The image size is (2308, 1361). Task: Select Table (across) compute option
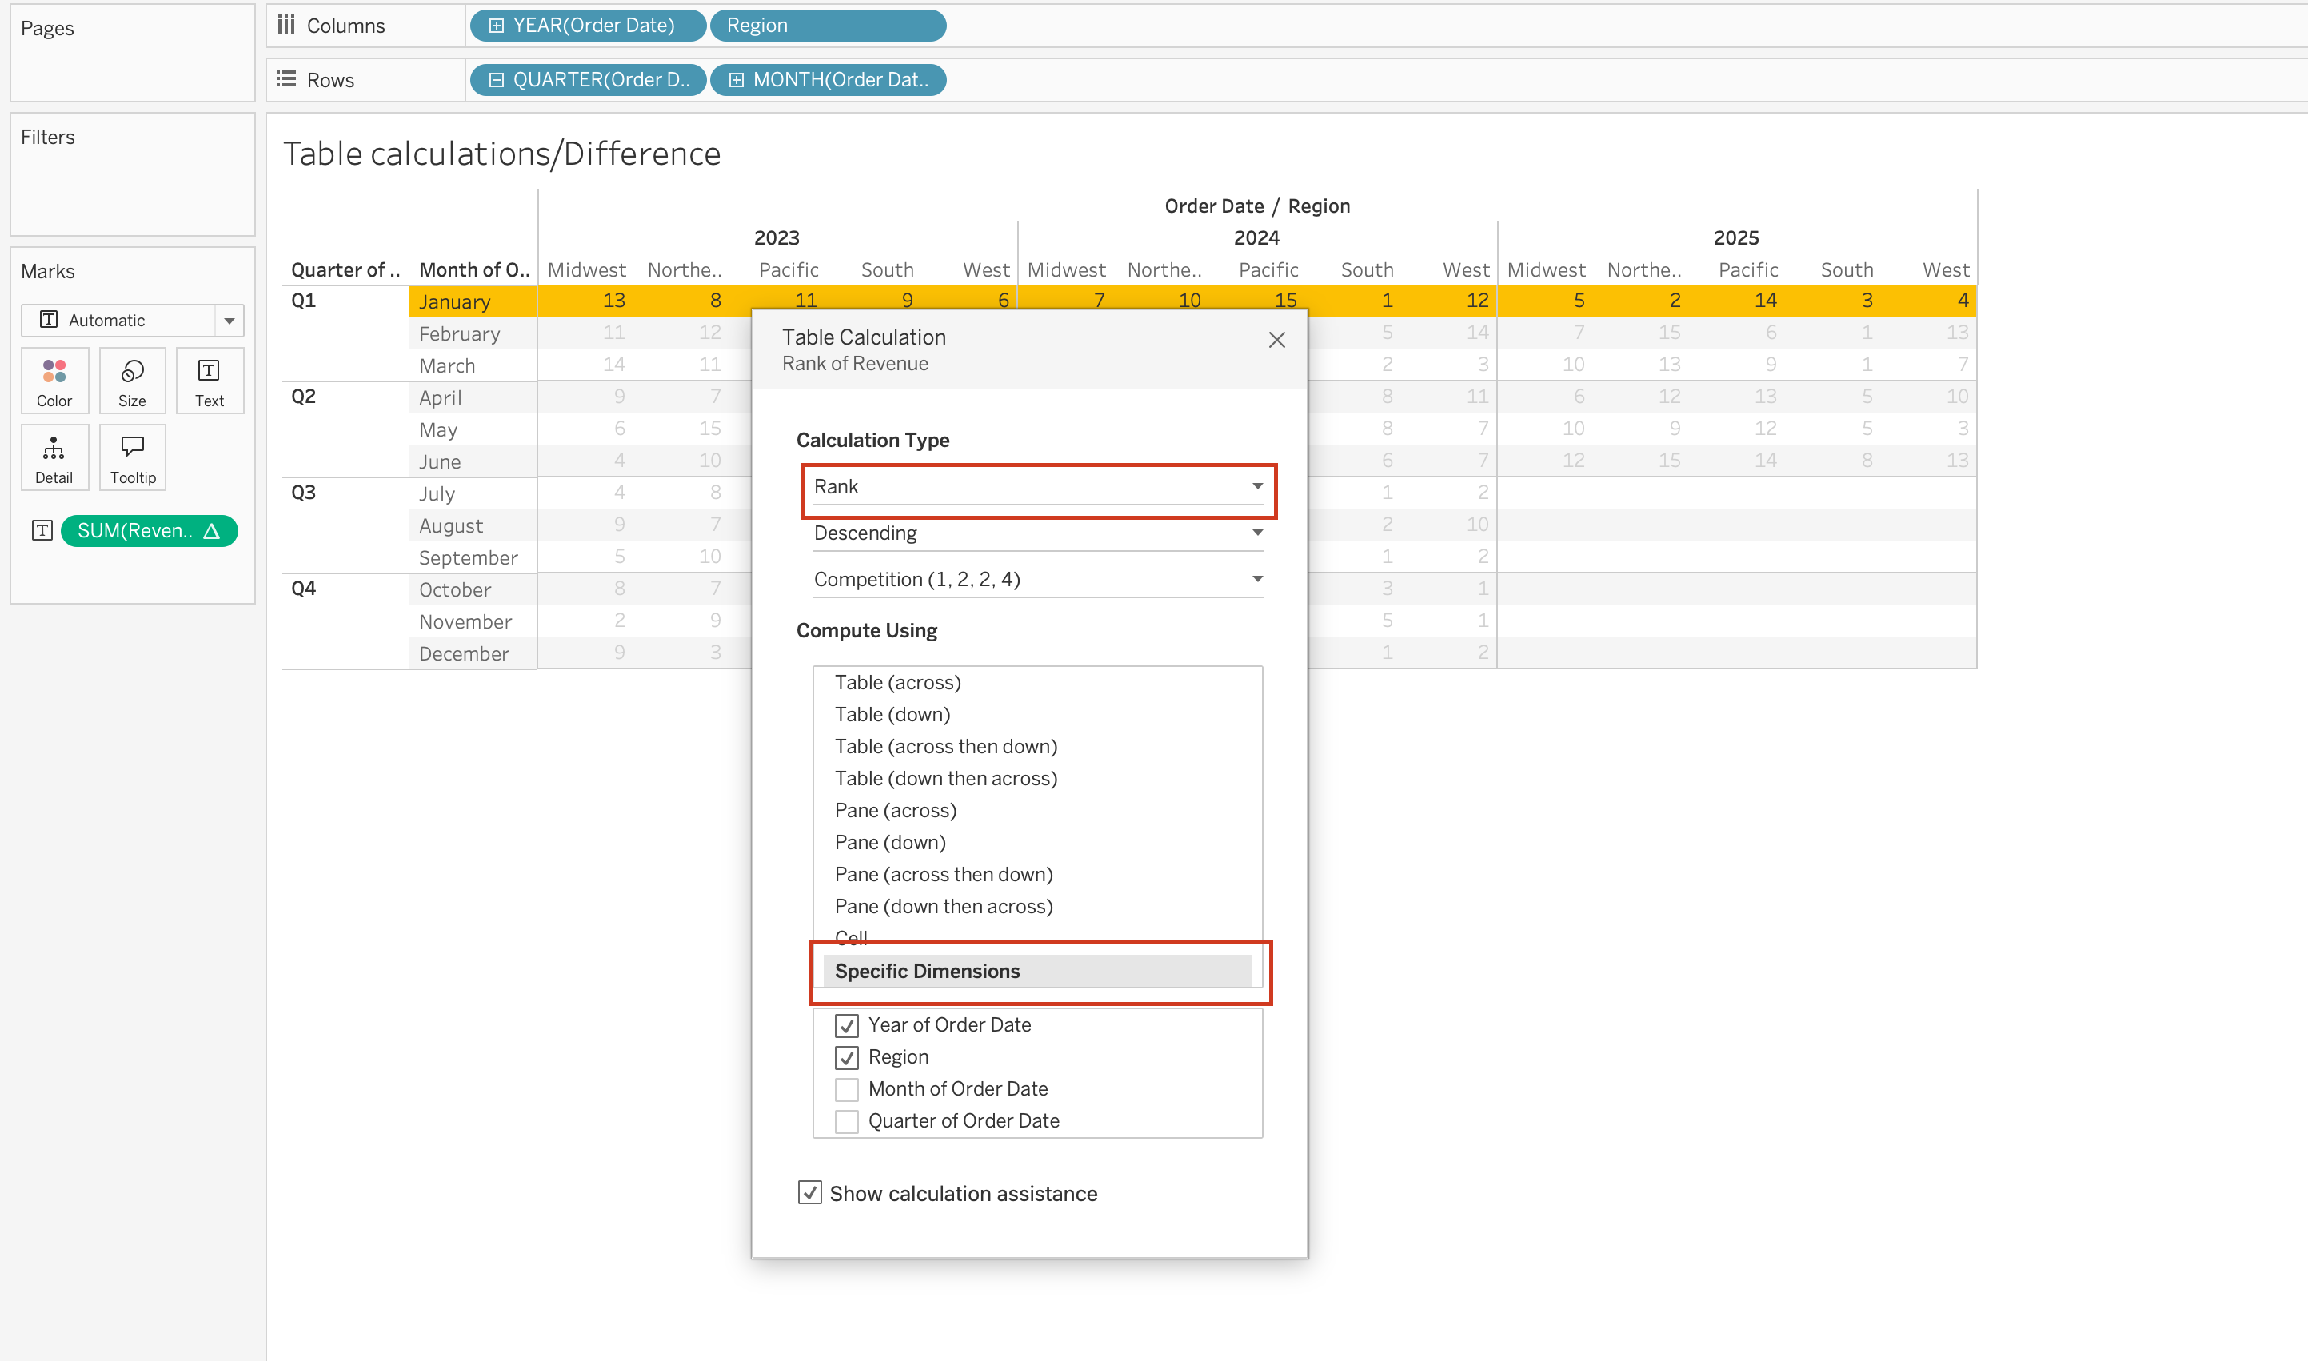click(896, 682)
